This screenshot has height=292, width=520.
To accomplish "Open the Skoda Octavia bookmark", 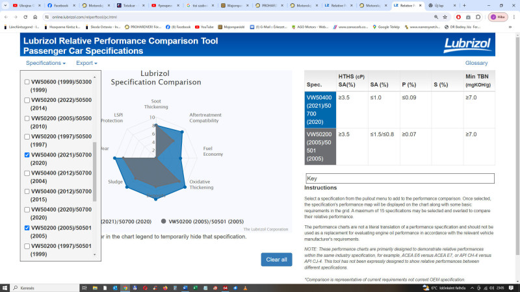I will pyautogui.click(x=103, y=27).
